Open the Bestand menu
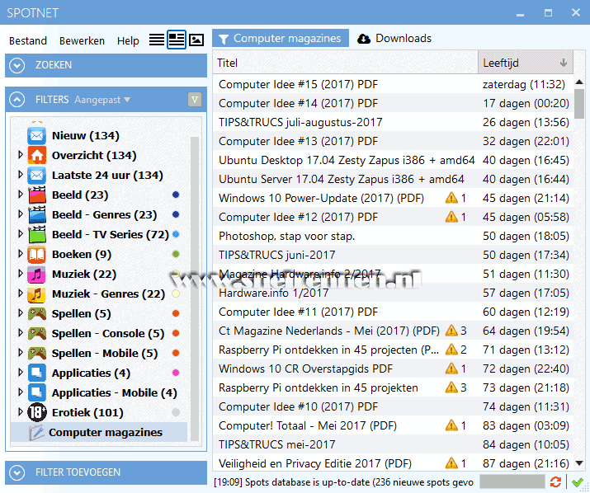 pos(28,40)
